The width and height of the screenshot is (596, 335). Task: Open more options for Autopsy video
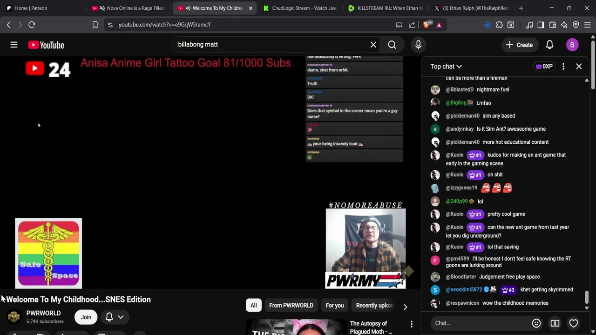411,324
